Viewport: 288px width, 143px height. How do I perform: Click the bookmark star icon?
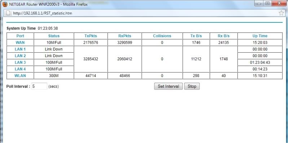coord(281,13)
